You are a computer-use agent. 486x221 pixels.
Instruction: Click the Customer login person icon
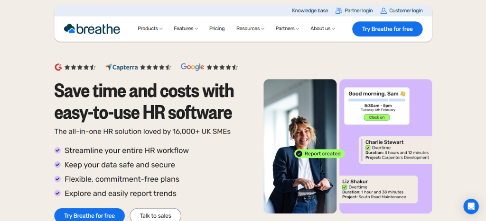tap(383, 11)
